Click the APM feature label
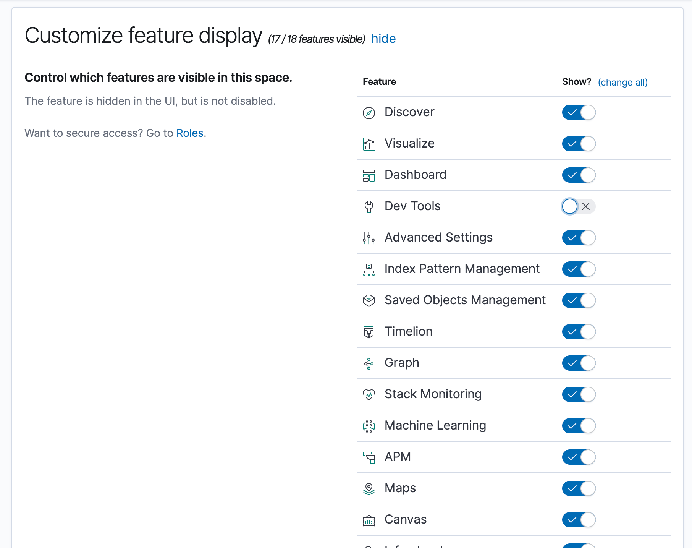The image size is (692, 548). point(398,457)
